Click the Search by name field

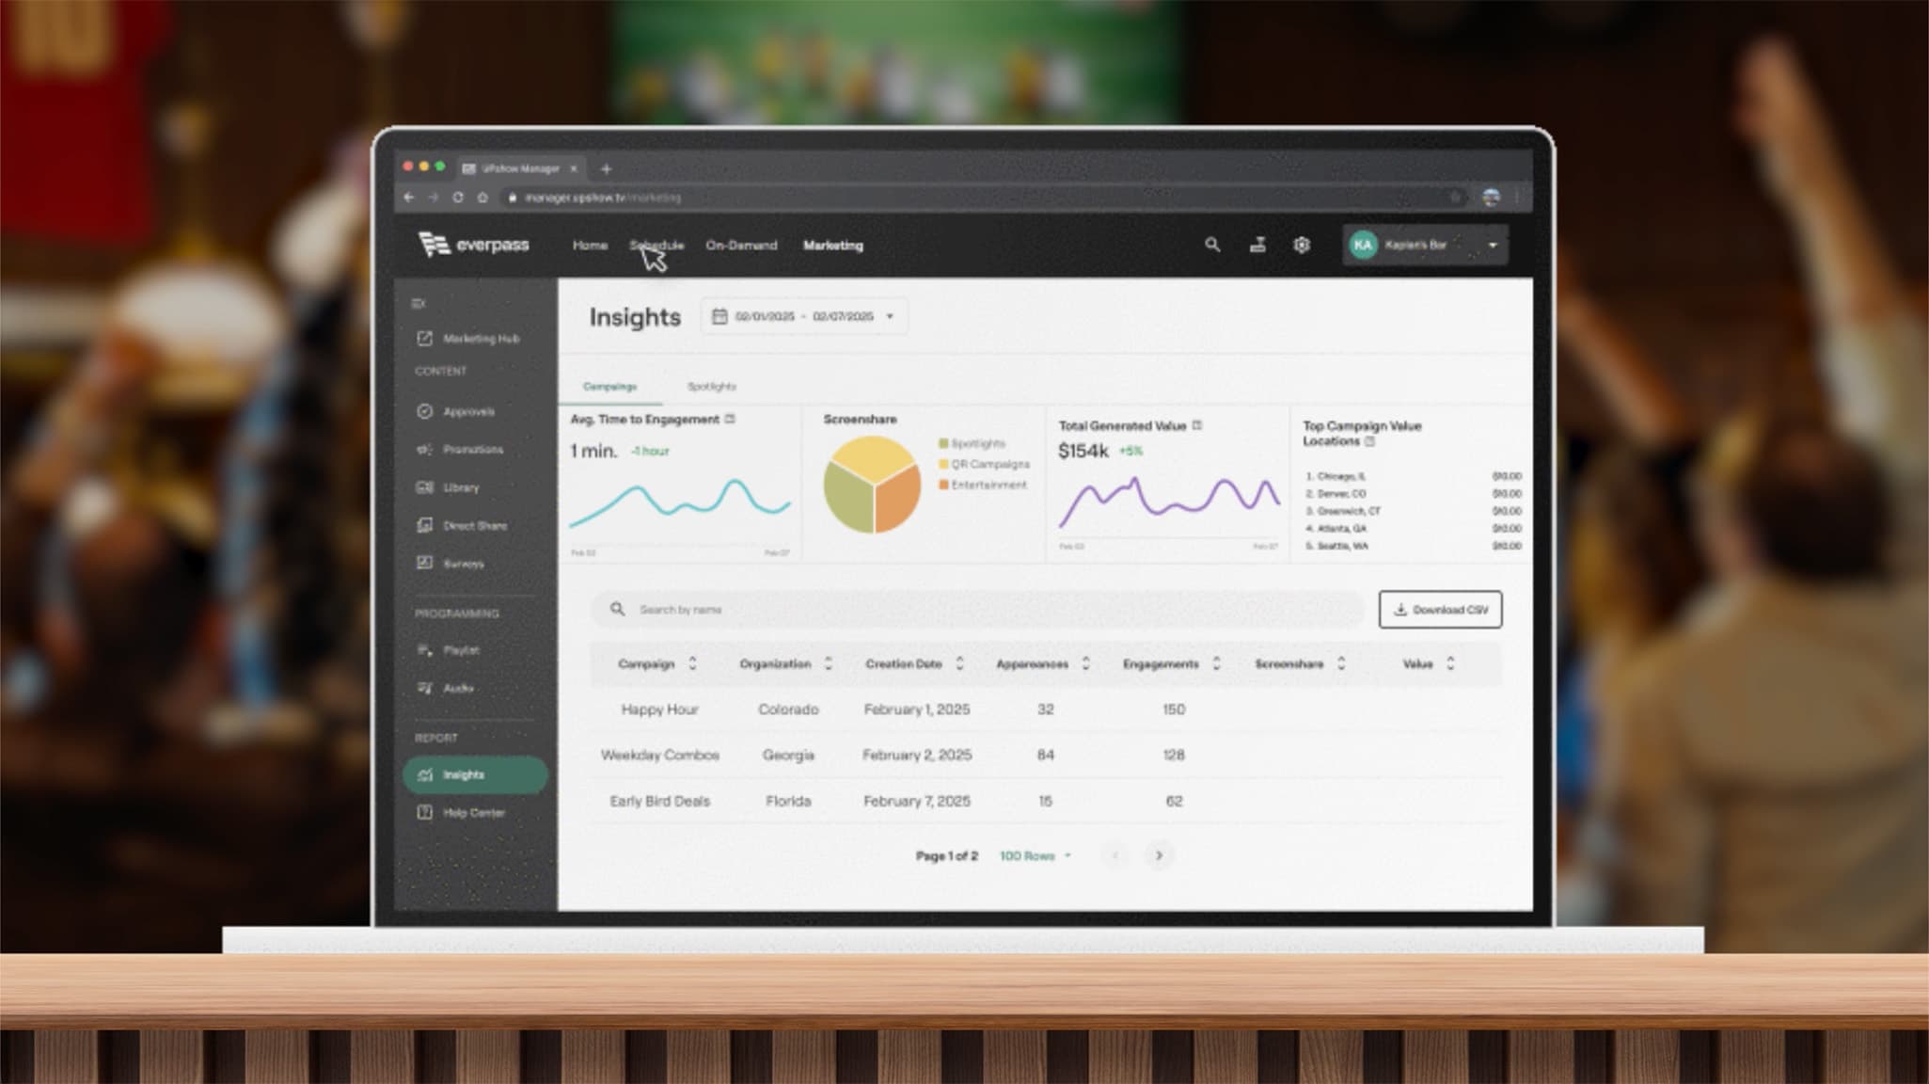coord(978,610)
